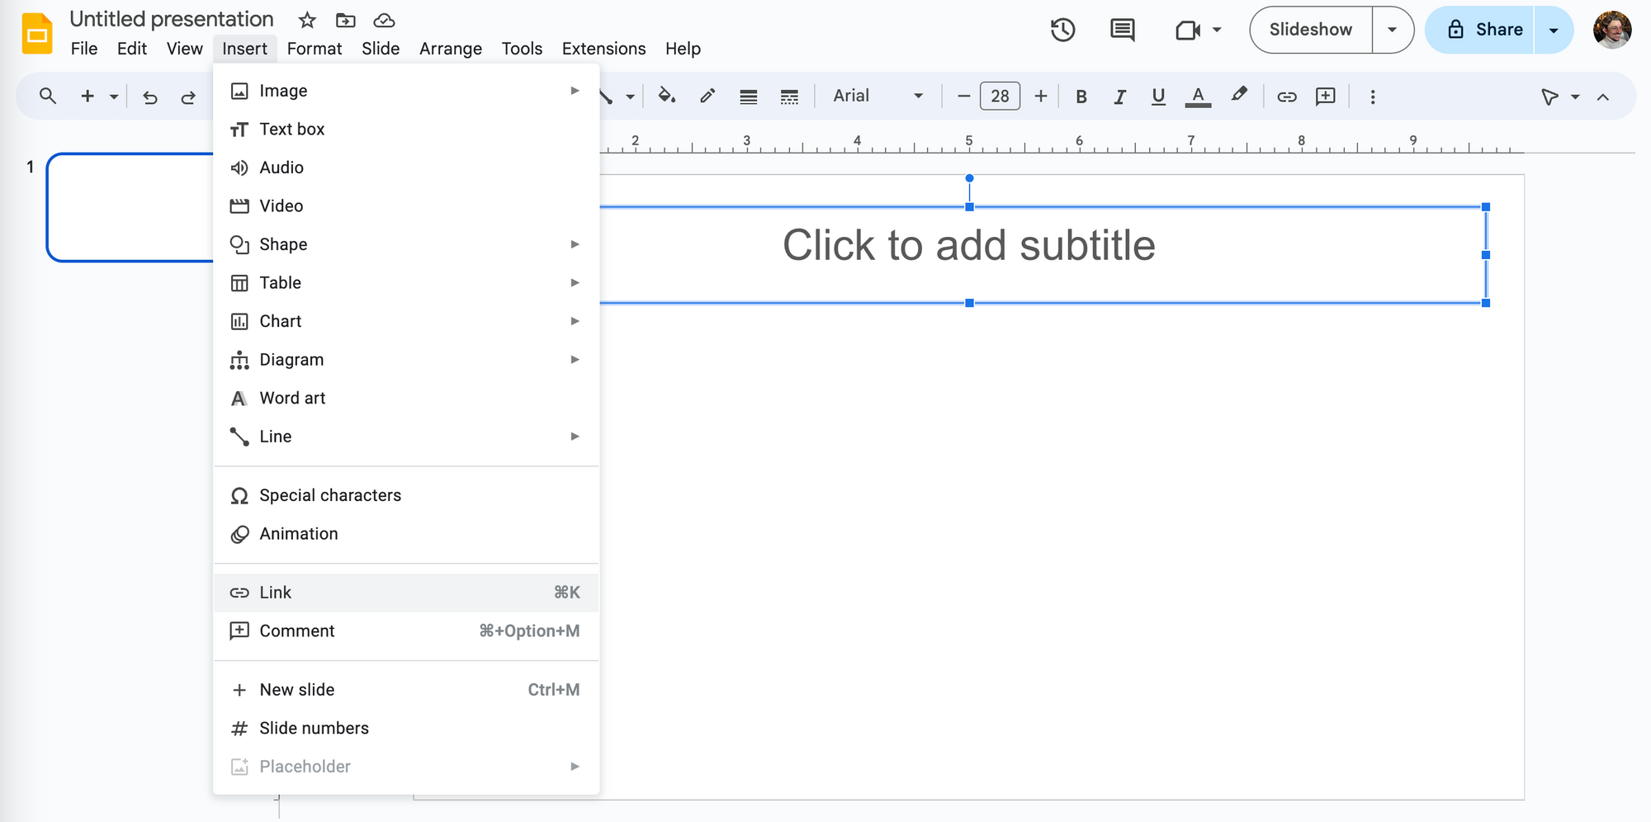1651x822 pixels.
Task: Open the Arial font dropdown
Action: pyautogui.click(x=877, y=96)
